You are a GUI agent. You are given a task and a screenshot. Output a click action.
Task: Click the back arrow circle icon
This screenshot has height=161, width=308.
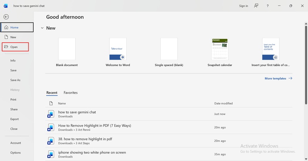[x=6, y=17]
